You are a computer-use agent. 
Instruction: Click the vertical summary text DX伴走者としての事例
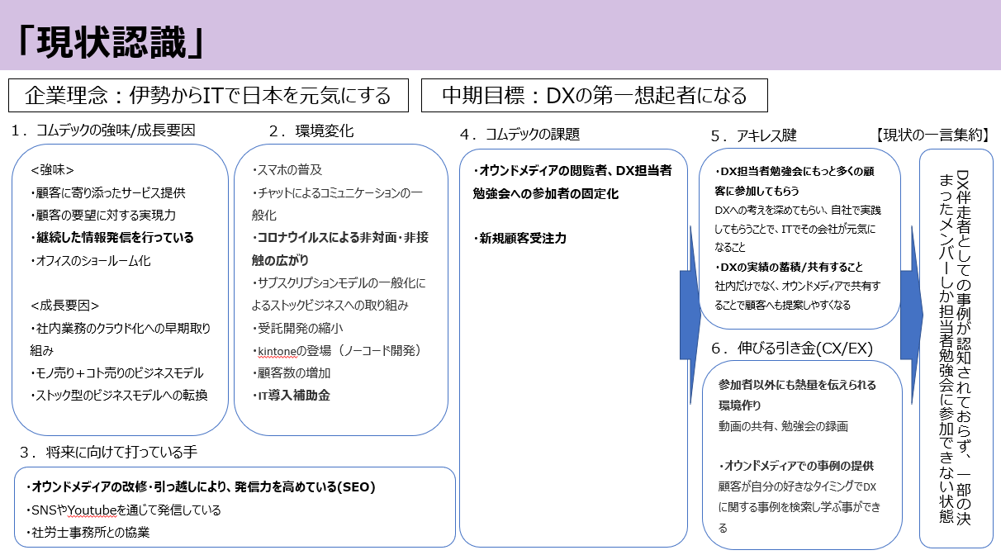[956, 346]
